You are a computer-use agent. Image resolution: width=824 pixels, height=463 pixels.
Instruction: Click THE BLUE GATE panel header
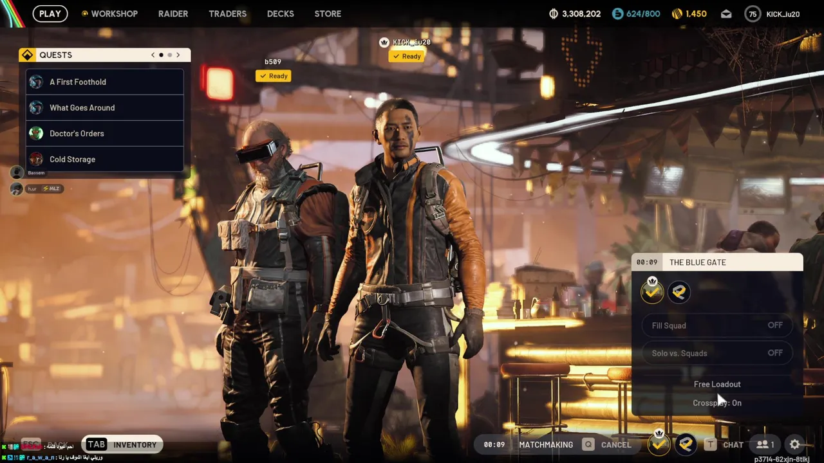718,262
